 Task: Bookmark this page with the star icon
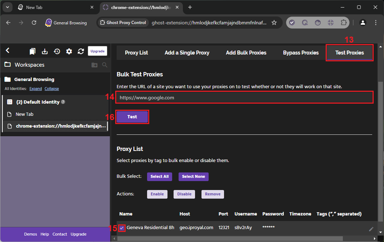pos(274,23)
